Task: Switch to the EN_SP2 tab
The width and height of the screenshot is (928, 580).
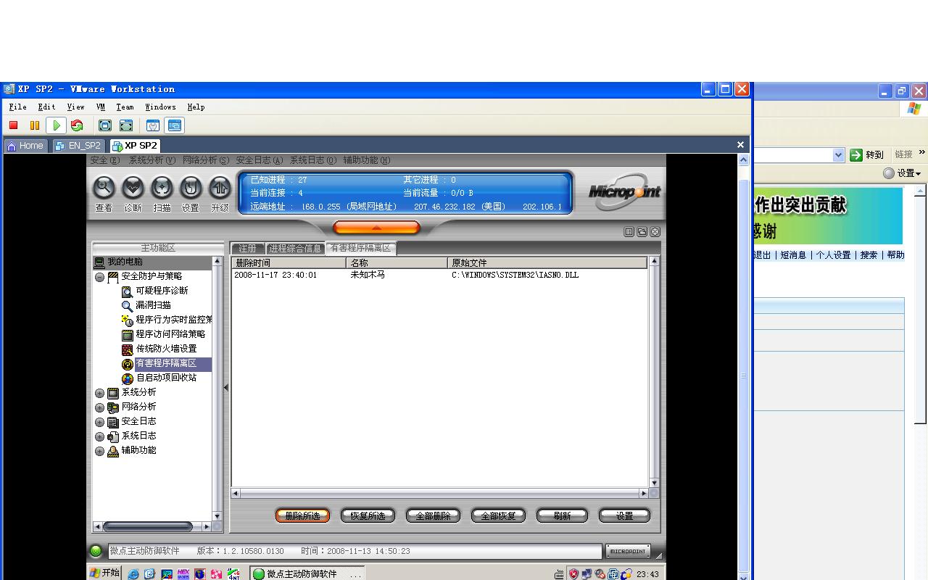Action: tap(79, 145)
